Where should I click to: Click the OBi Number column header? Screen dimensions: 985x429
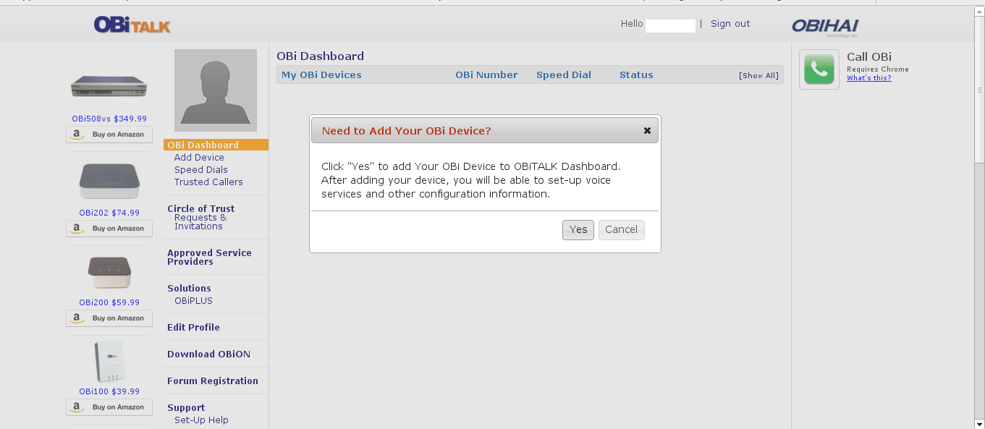point(486,75)
